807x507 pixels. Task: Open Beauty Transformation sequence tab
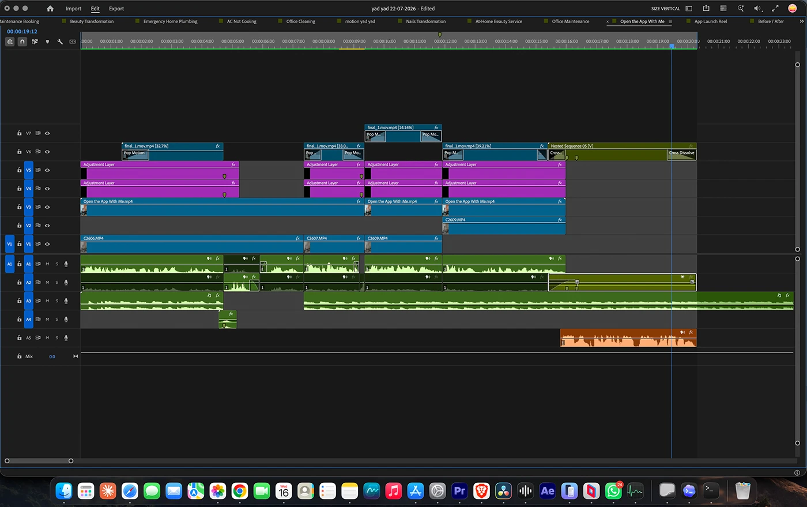click(x=92, y=21)
